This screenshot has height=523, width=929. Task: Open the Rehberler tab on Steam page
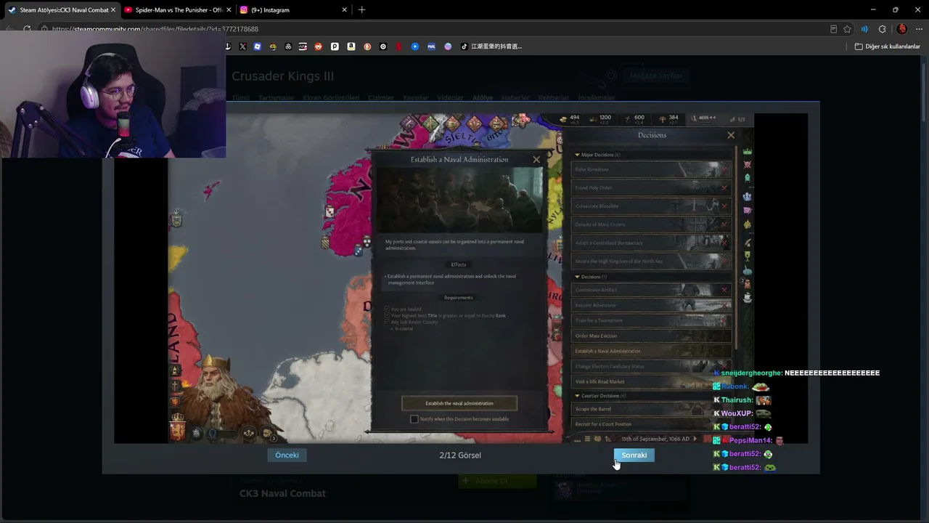pos(554,98)
